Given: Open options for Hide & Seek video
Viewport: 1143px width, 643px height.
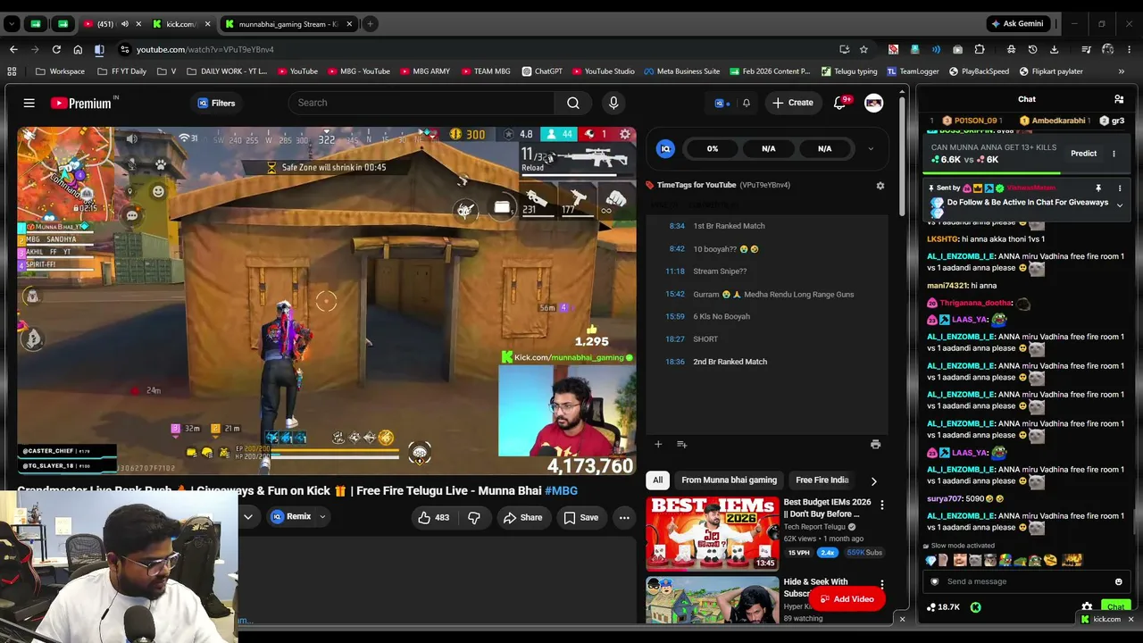Looking at the screenshot, I should coord(882,585).
